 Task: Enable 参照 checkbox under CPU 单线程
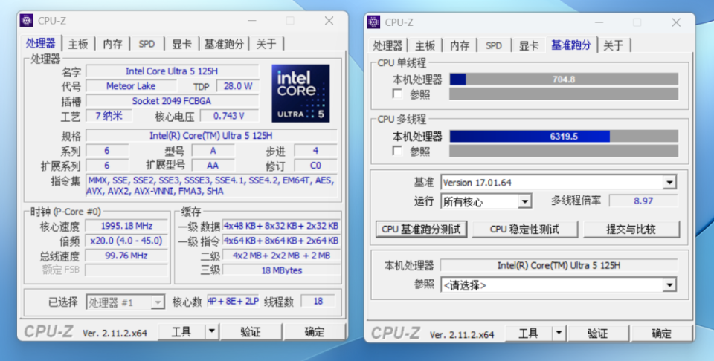pyautogui.click(x=397, y=94)
